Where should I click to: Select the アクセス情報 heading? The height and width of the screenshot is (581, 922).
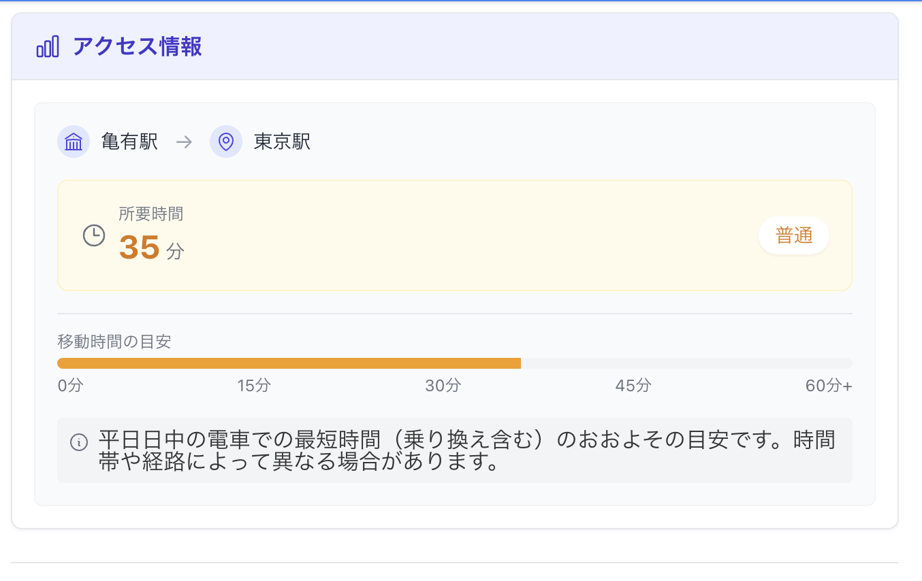pyautogui.click(x=137, y=47)
